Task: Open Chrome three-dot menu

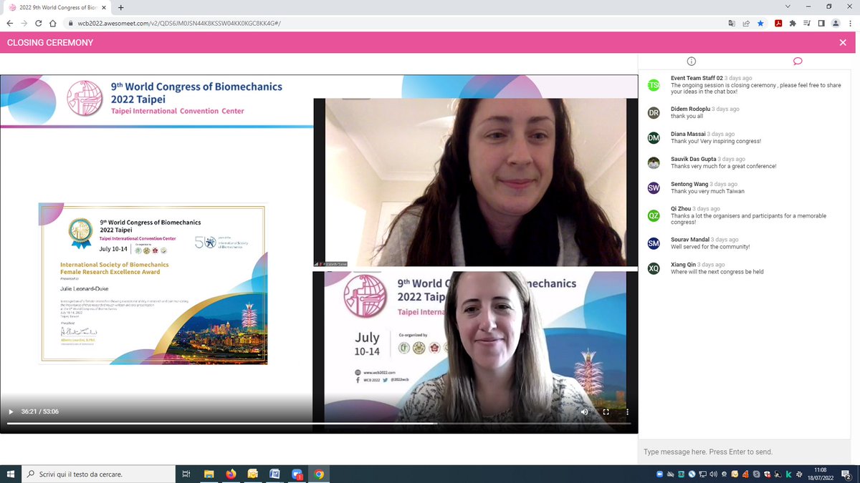Action: pyautogui.click(x=850, y=23)
